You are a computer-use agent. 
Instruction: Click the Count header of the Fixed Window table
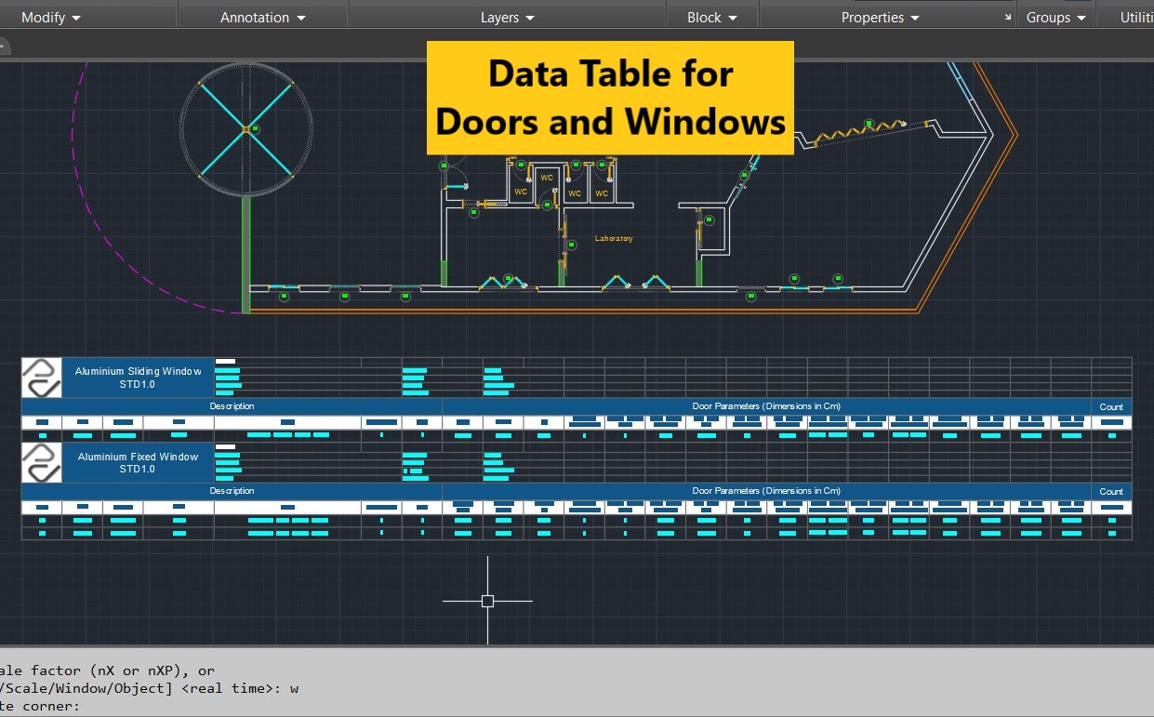[1111, 491]
